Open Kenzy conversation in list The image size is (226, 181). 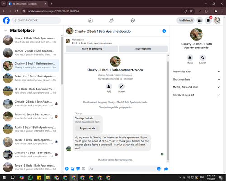(x=30, y=40)
